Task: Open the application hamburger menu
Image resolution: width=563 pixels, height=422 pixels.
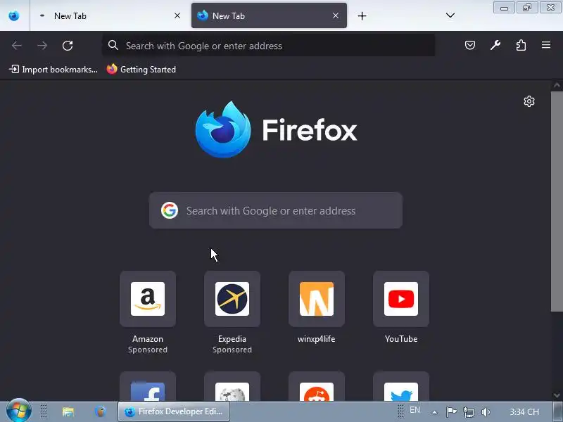Action: pos(546,45)
